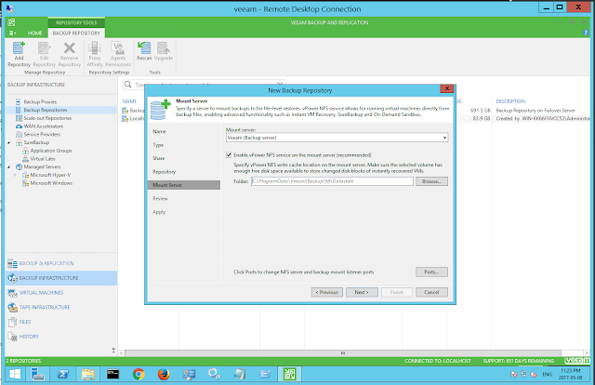The width and height of the screenshot is (595, 385).
Task: Click Add Repository ribbon icon
Action: pos(19,54)
